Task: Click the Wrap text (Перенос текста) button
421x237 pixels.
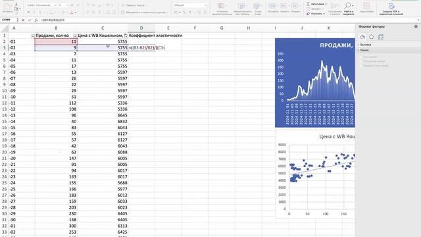Action: point(134,5)
